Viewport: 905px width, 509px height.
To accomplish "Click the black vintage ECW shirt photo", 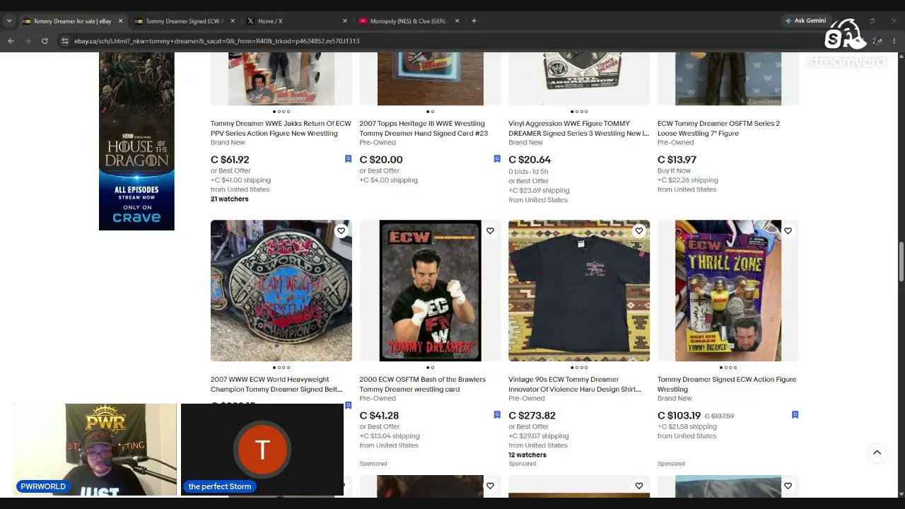I will coord(579,291).
